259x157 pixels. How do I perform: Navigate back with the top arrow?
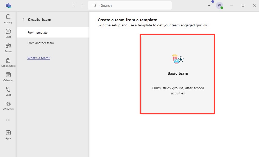pos(74,5)
